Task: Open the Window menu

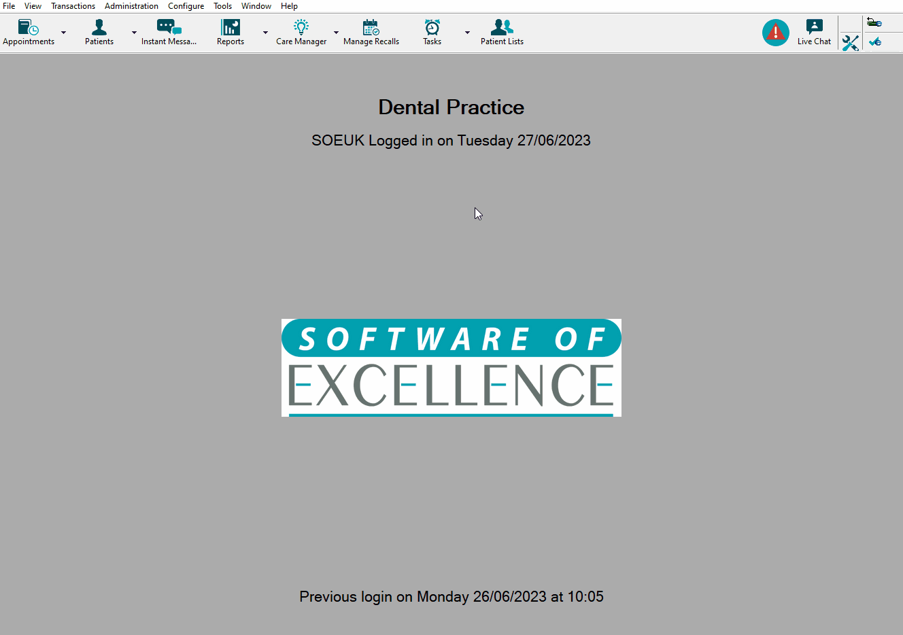Action: coord(256,6)
